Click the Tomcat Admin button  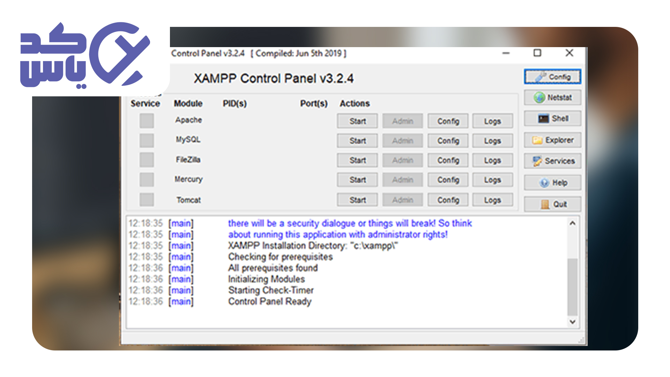[403, 200]
